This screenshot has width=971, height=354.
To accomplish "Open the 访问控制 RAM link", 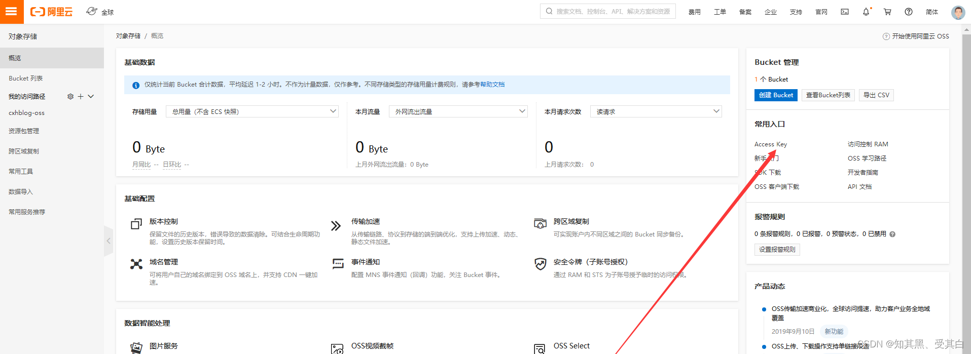I will click(x=868, y=144).
